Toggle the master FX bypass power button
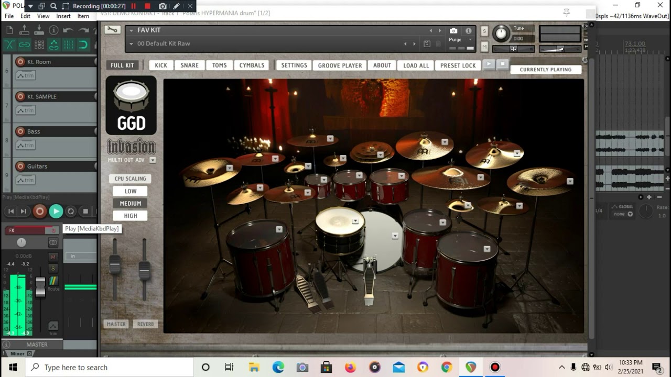This screenshot has width=671, height=377. pyautogui.click(x=53, y=230)
